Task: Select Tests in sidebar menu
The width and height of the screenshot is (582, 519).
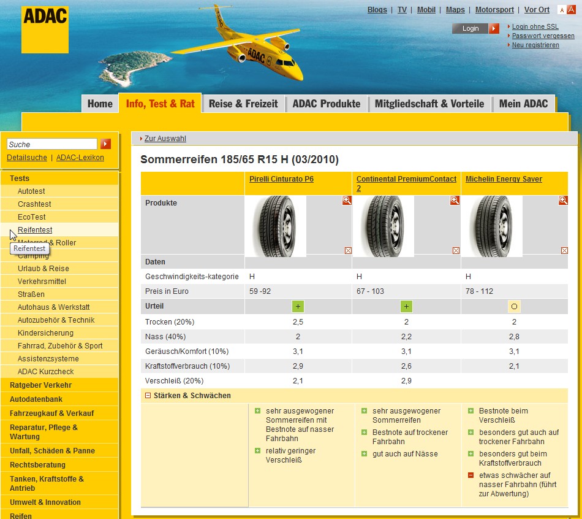Action: point(59,179)
